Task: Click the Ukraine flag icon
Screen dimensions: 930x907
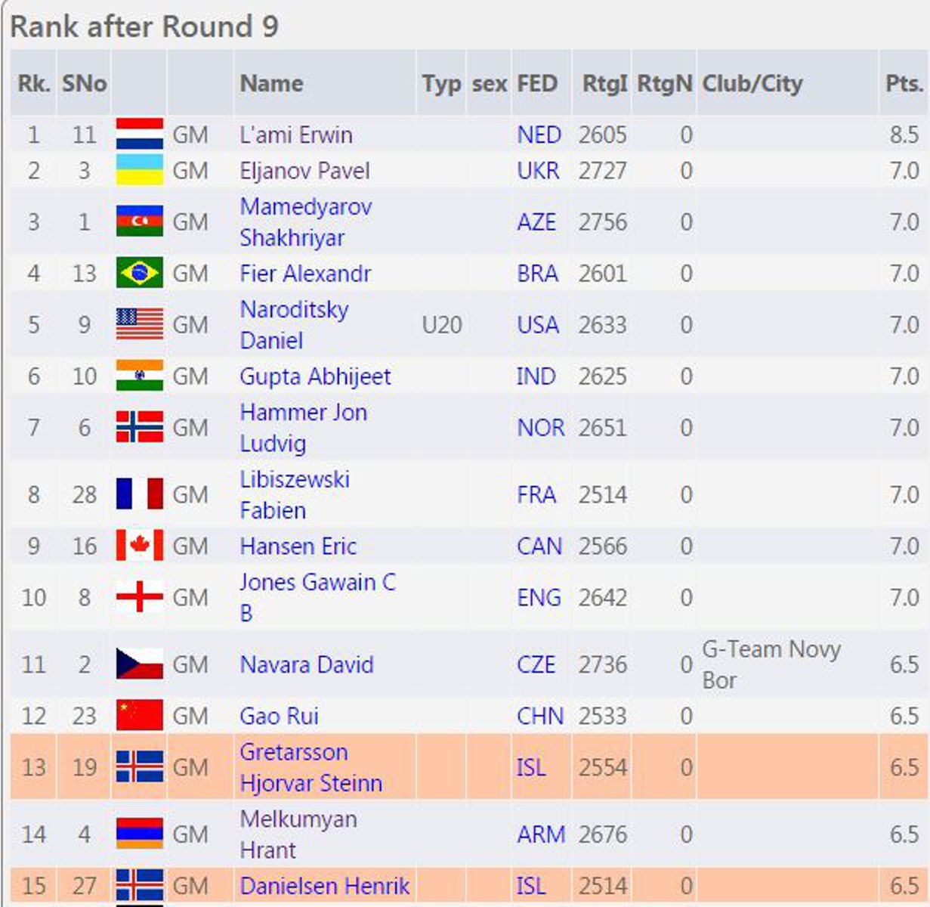Action: (140, 170)
